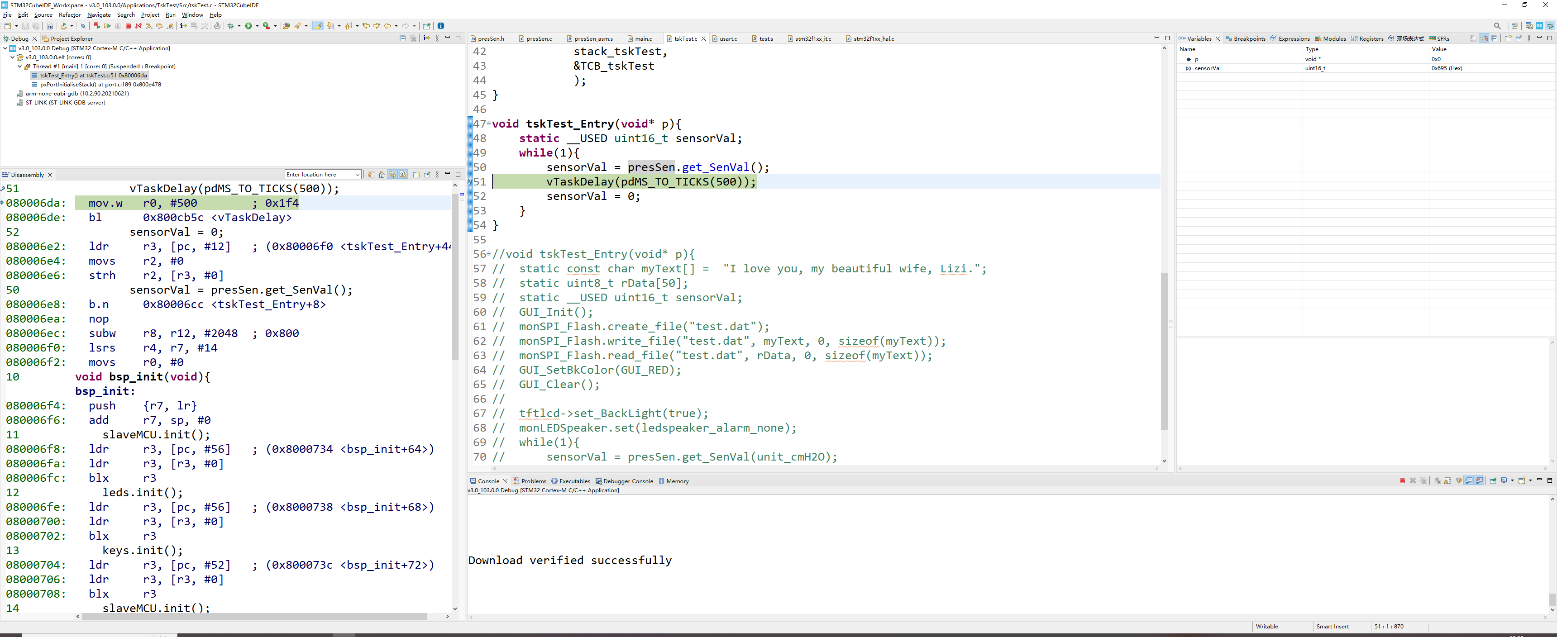
Task: Click the Step Over toolbar icon
Action: point(160,26)
